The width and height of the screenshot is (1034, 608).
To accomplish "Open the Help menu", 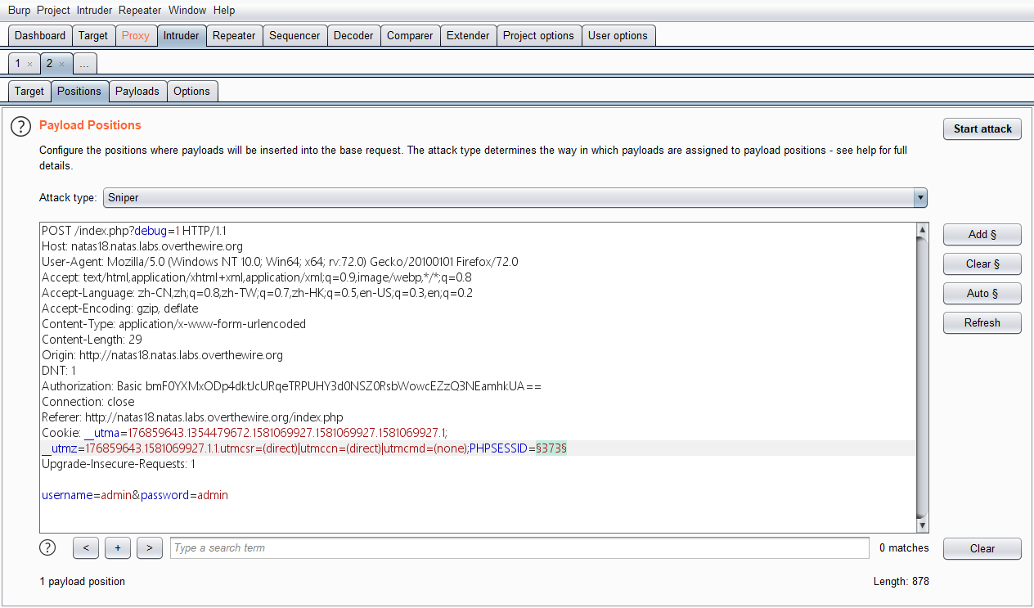I will click(223, 11).
